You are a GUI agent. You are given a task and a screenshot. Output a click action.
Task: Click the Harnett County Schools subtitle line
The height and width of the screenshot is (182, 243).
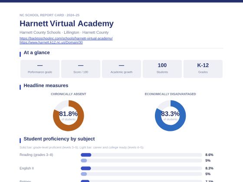[x=64, y=32]
